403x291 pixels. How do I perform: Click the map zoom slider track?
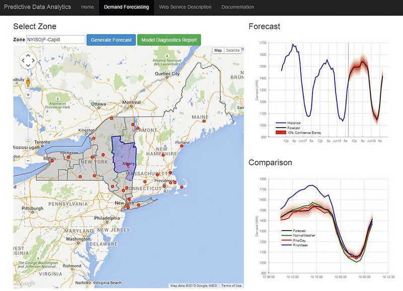click(x=28, y=128)
